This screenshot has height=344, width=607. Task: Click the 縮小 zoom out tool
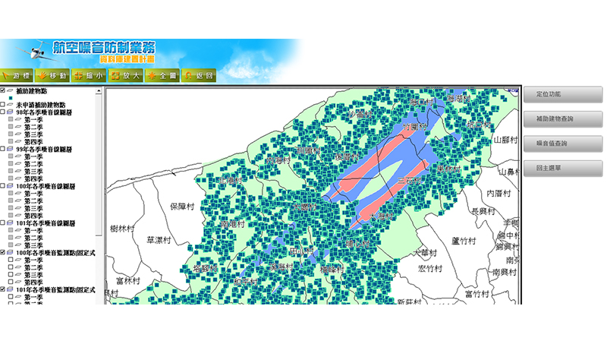90,75
